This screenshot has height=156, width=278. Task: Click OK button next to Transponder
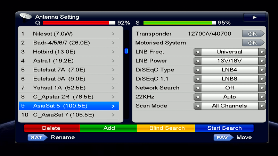(x=253, y=34)
